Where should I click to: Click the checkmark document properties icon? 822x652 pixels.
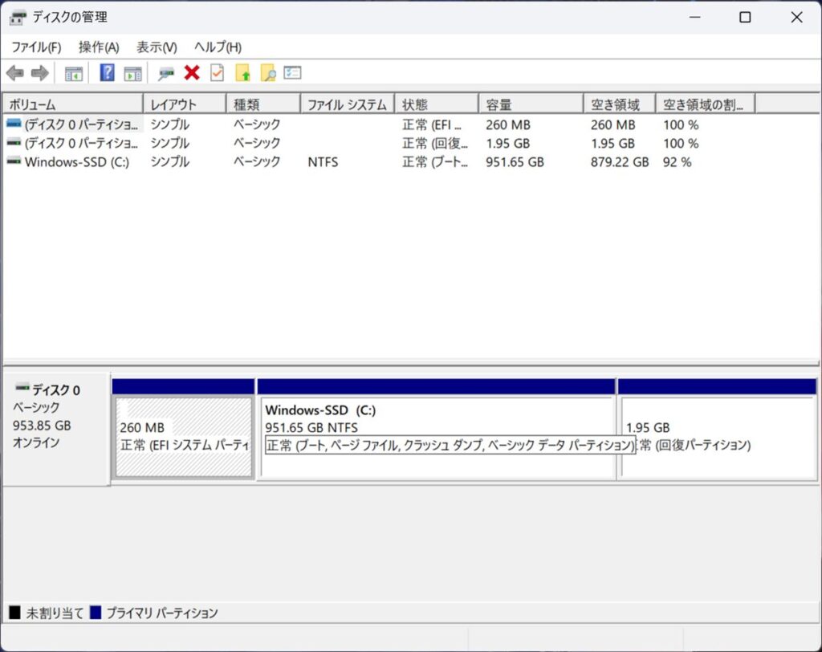(217, 72)
